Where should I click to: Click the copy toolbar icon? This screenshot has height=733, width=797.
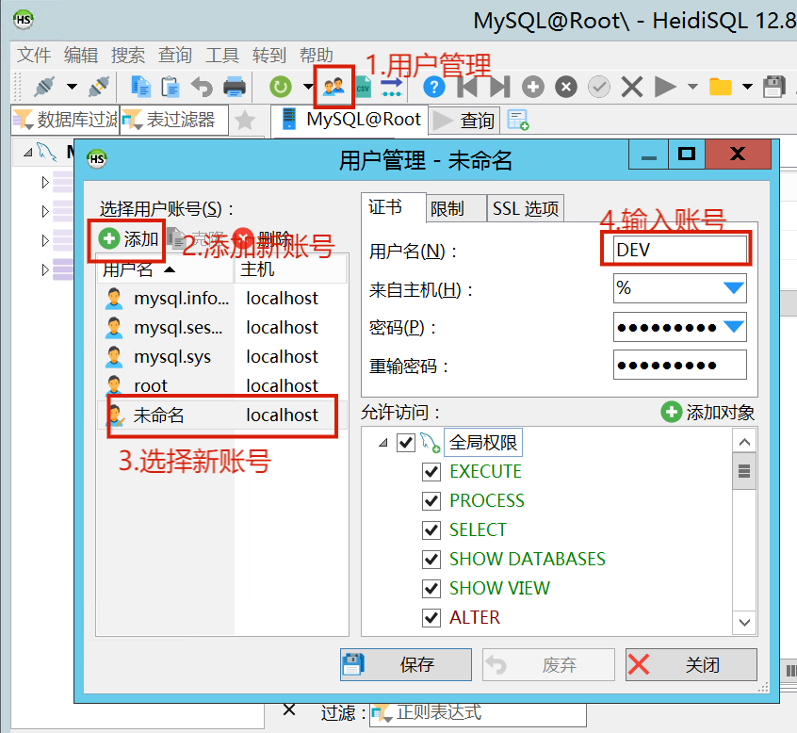[x=140, y=87]
